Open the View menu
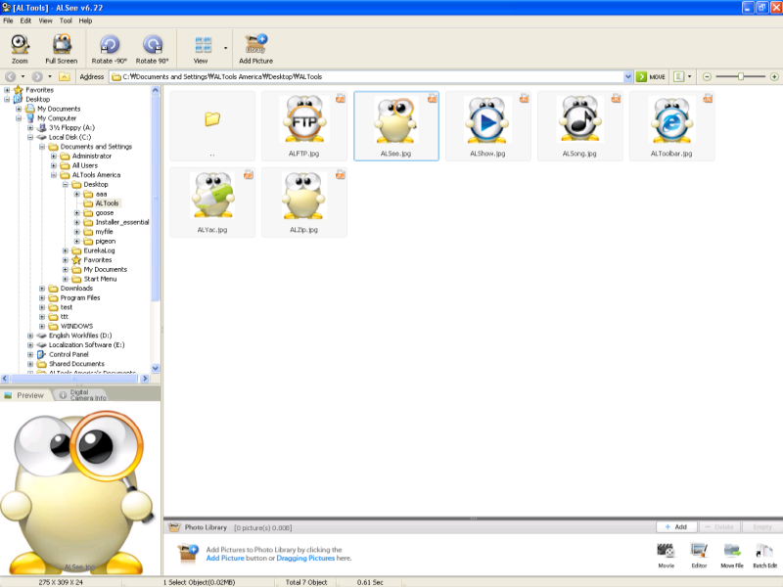The image size is (783, 587). pyautogui.click(x=45, y=21)
